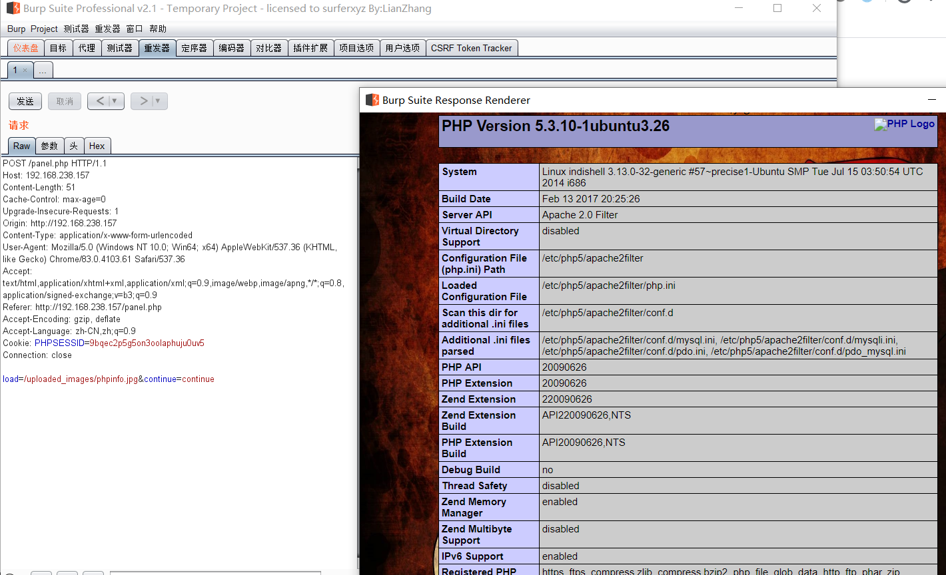Click the Zend Extension value 220090626
This screenshot has width=946, height=575.
point(567,399)
